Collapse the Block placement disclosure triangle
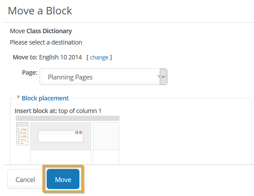The image size is (254, 196). [x=18, y=97]
